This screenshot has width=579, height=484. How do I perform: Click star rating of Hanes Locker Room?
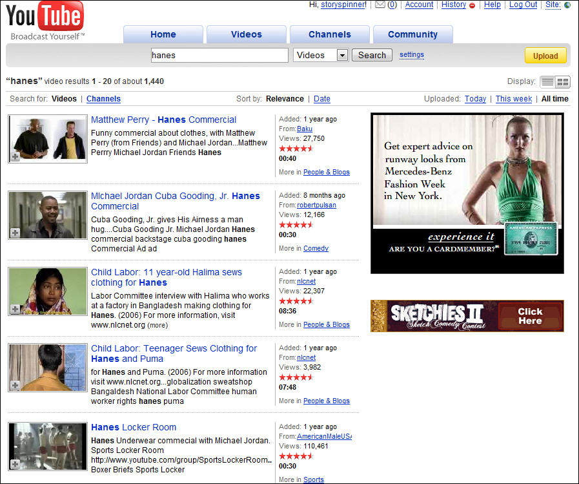coord(296,456)
